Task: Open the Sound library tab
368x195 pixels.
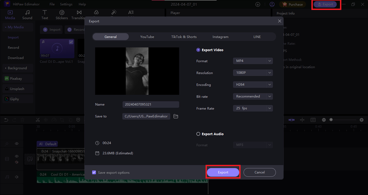Action: 27,15
